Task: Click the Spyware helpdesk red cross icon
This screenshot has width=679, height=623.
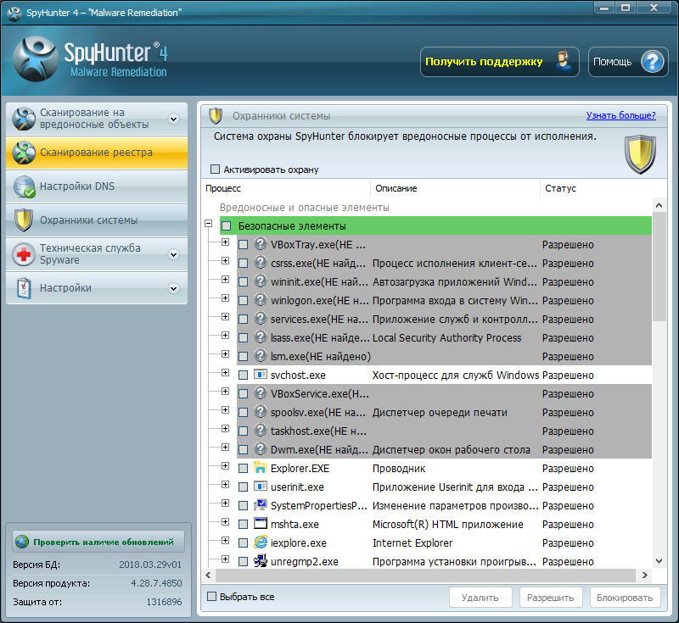Action: (x=24, y=254)
